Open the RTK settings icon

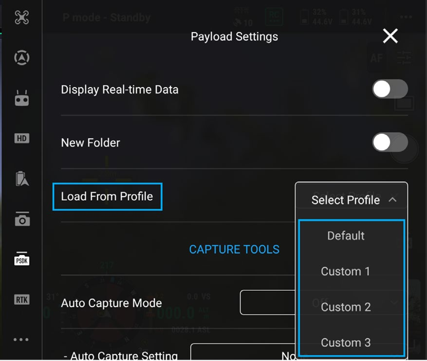tap(22, 300)
